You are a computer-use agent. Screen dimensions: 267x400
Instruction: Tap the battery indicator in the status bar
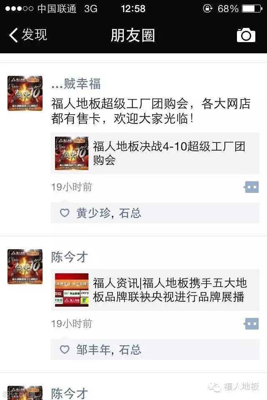pos(252,9)
